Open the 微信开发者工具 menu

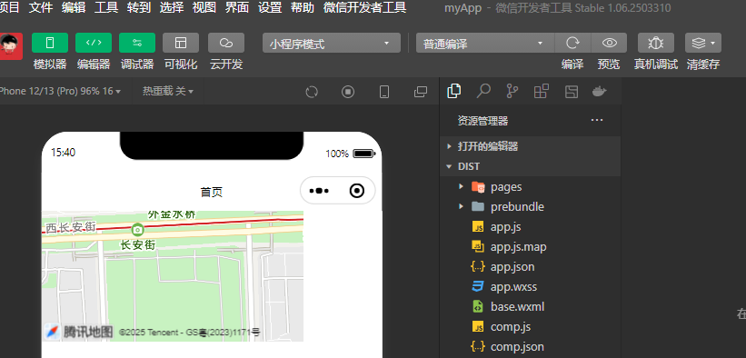click(365, 7)
